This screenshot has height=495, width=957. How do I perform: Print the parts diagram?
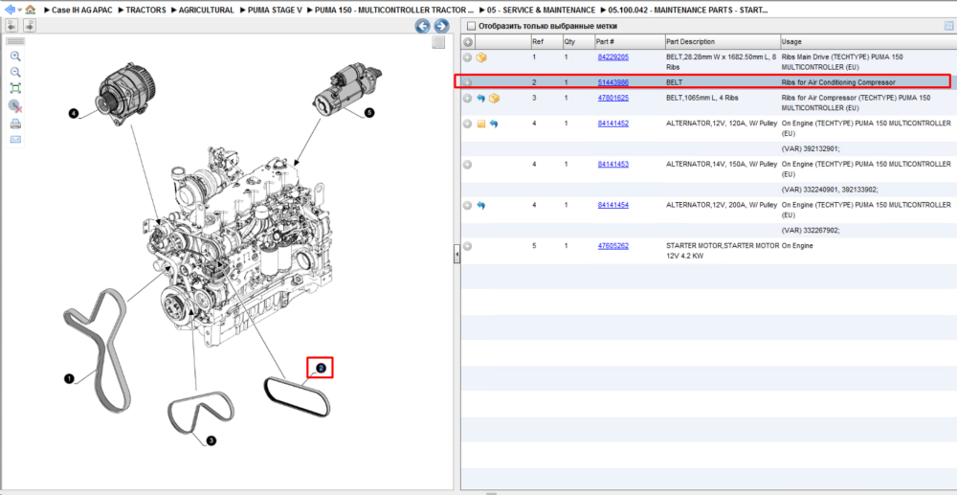point(16,124)
